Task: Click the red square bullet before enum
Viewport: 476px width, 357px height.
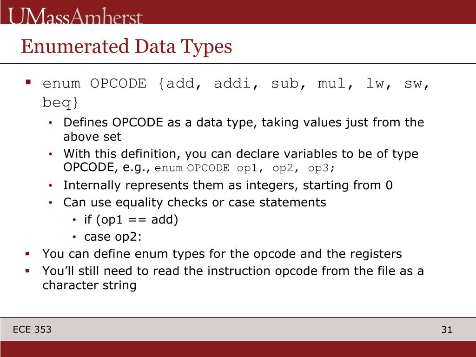Action: coord(28,82)
